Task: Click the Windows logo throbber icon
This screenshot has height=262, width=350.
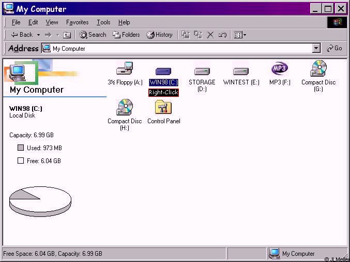Action: click(337, 22)
